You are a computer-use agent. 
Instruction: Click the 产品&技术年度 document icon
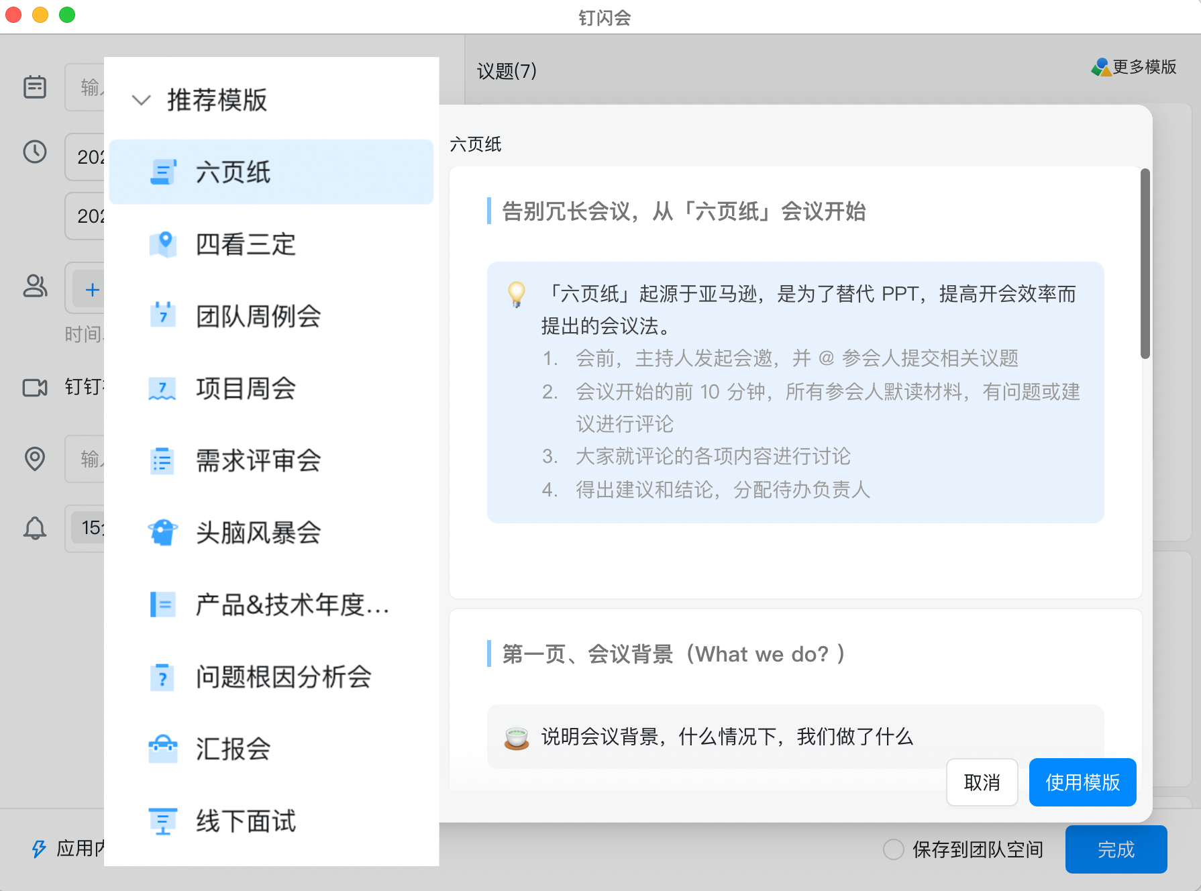point(163,605)
